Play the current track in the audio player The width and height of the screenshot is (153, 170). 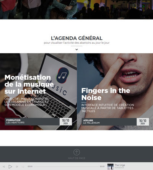coord(10,167)
